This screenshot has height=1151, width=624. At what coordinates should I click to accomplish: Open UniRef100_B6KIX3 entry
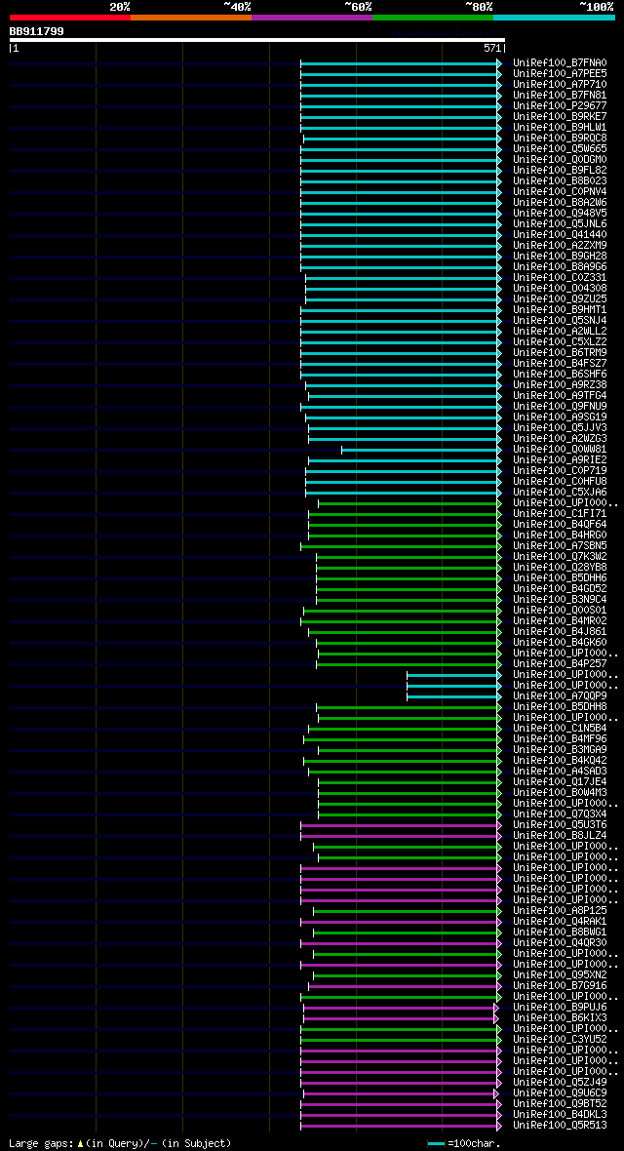pos(560,1018)
